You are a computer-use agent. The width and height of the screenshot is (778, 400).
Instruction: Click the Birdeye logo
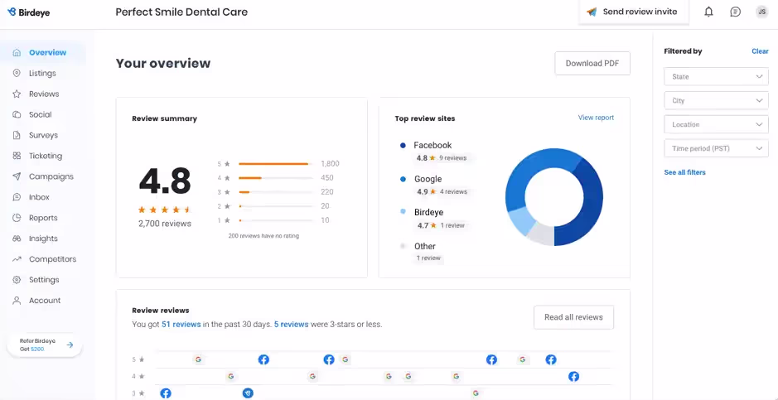[29, 12]
